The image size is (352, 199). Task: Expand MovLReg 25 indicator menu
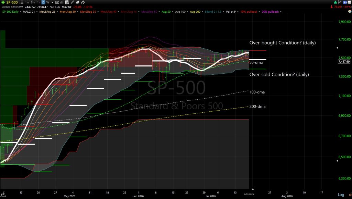57,12
